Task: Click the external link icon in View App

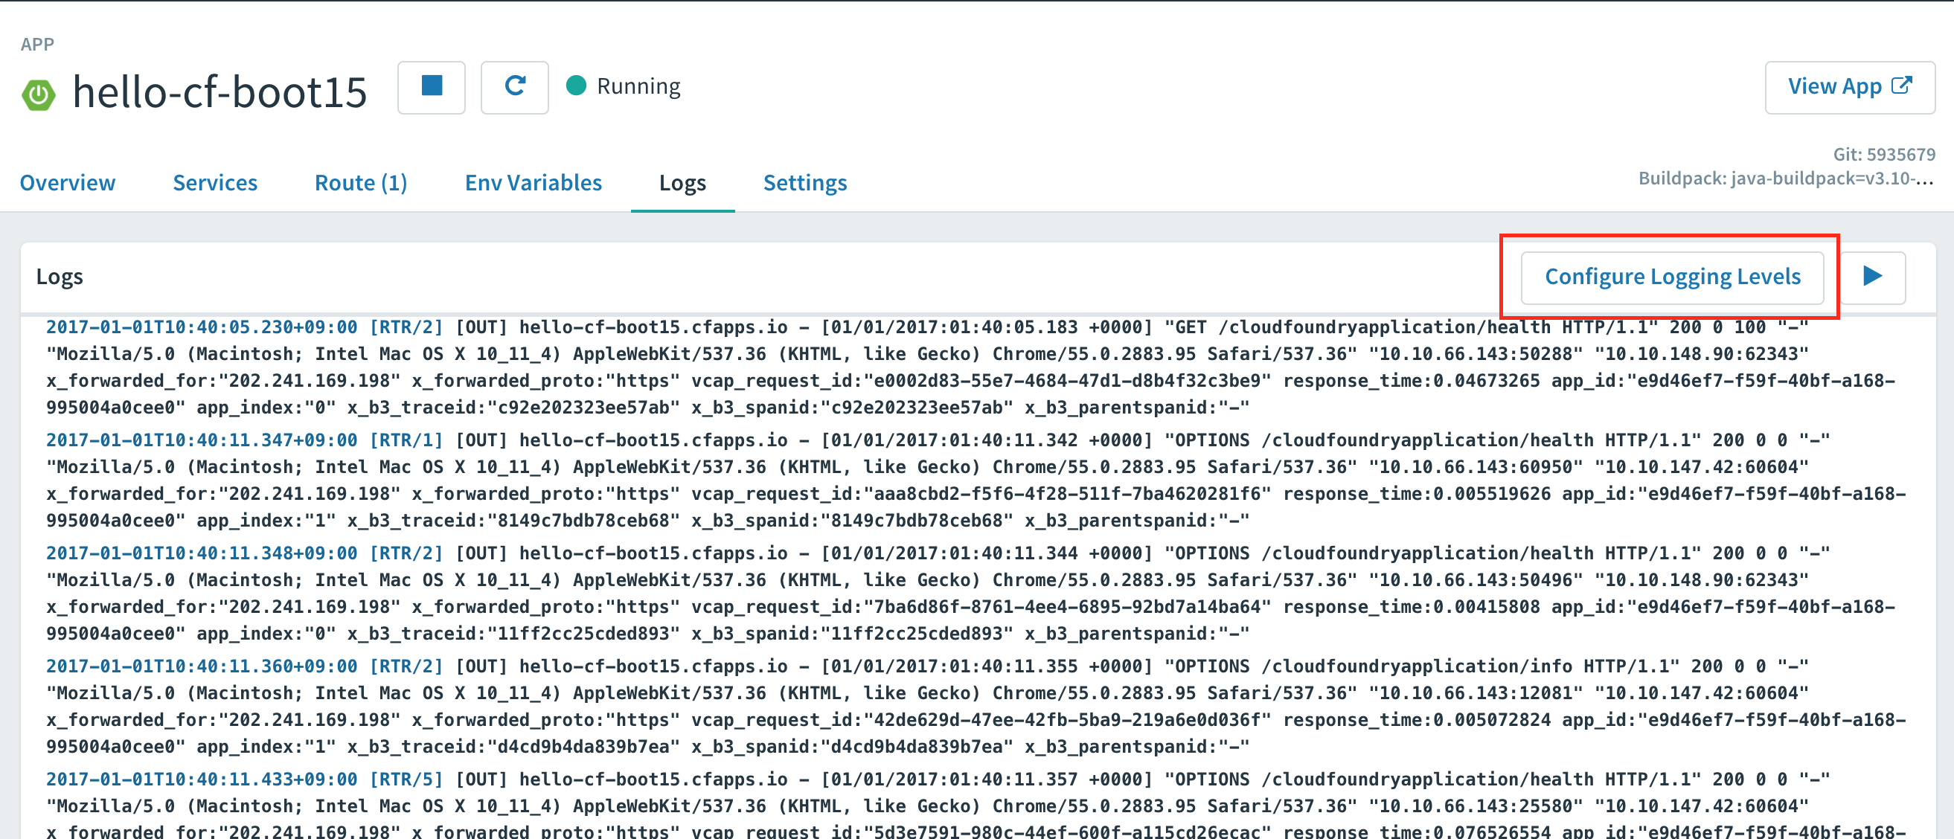Action: (1901, 86)
